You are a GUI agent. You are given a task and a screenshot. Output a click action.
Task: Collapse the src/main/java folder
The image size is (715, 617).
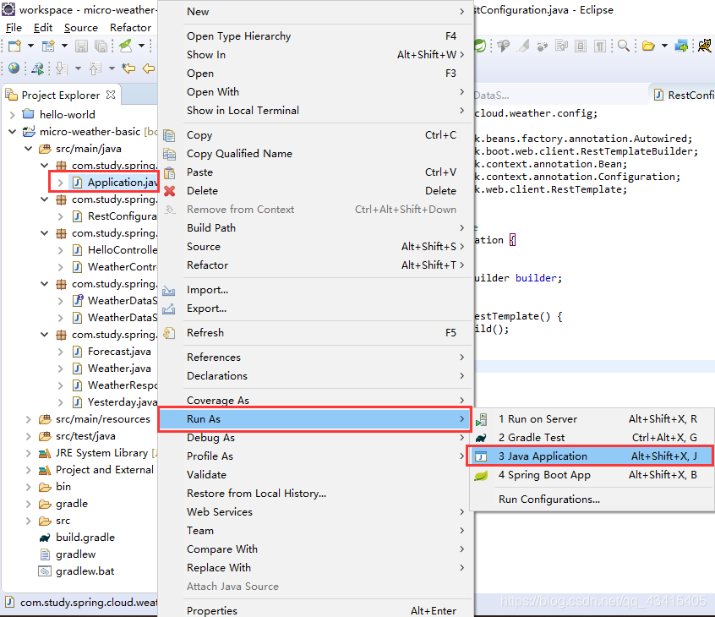(28, 148)
